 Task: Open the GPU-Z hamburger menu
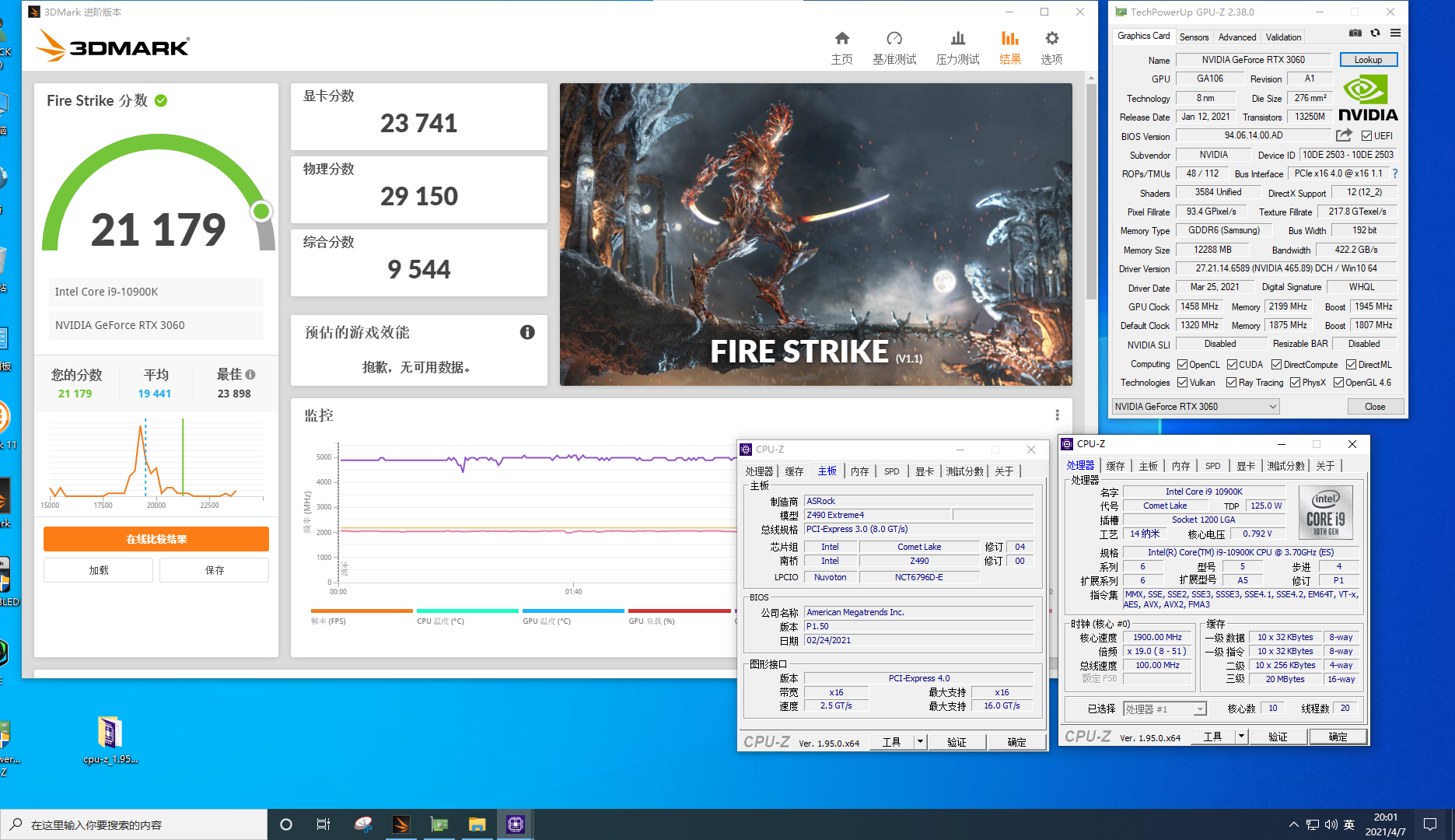[x=1395, y=33]
